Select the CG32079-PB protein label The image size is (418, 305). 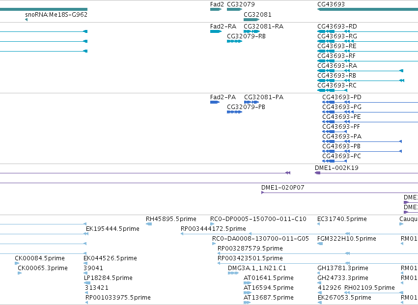tap(246, 107)
